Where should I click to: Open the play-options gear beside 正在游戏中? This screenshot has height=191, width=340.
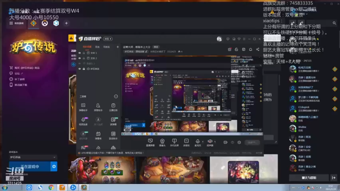coord(54,166)
